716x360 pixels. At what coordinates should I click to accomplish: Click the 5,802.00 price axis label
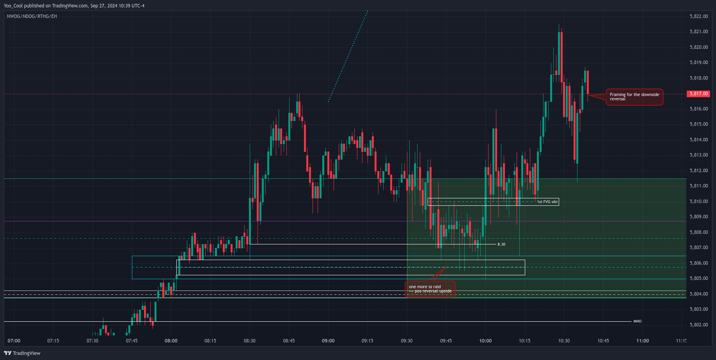tap(699, 325)
